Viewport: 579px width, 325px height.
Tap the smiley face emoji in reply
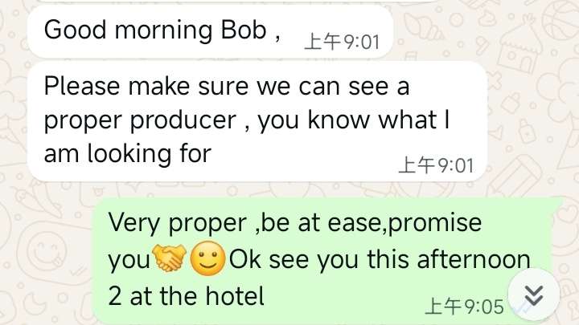[x=207, y=258]
